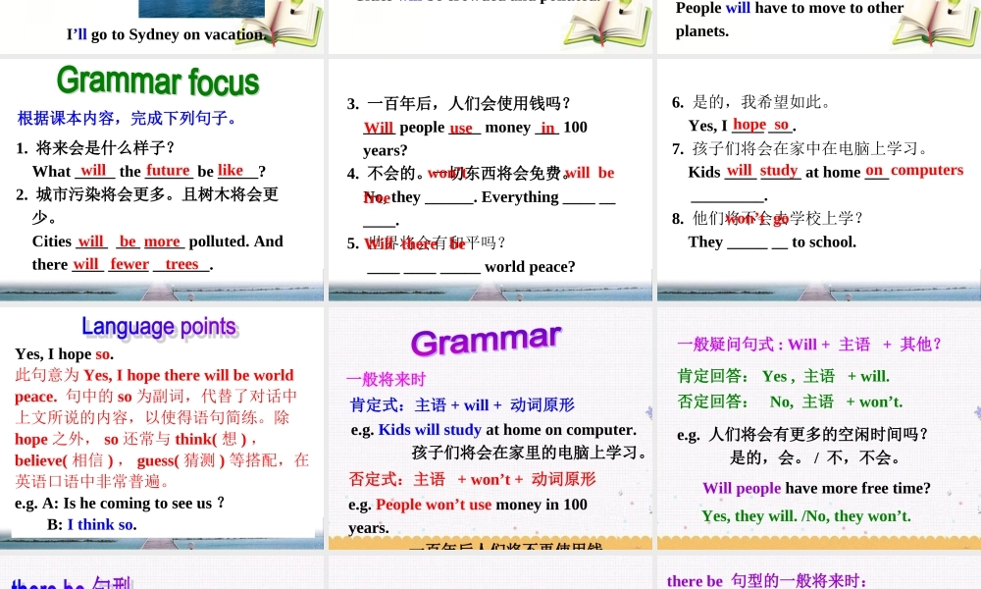Click the blue instruction '根据课本内容，完成下列句子'
981x589 pixels.
click(x=127, y=119)
